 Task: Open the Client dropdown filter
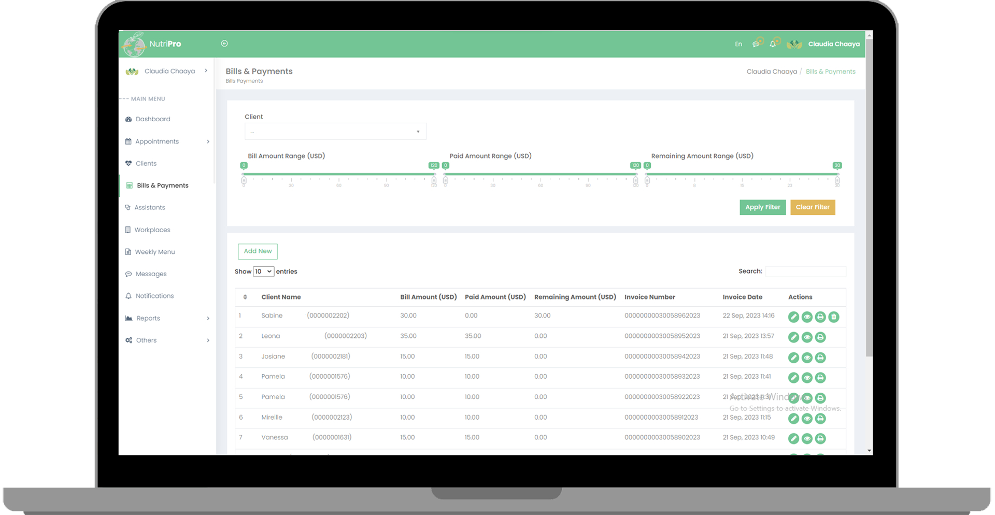coord(335,132)
